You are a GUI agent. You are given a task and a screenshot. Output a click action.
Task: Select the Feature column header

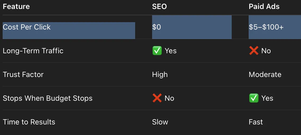[x=16, y=7]
